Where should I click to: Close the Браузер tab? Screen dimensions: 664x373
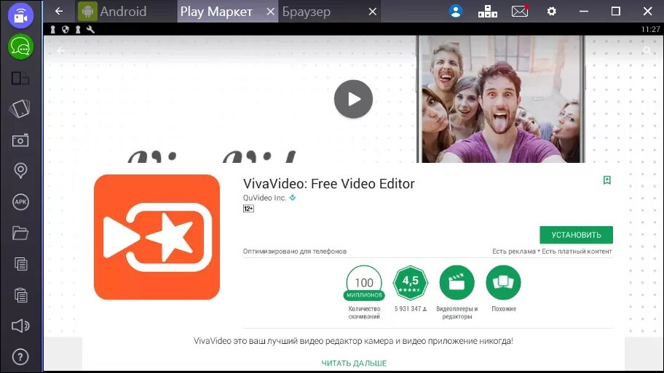(373, 12)
